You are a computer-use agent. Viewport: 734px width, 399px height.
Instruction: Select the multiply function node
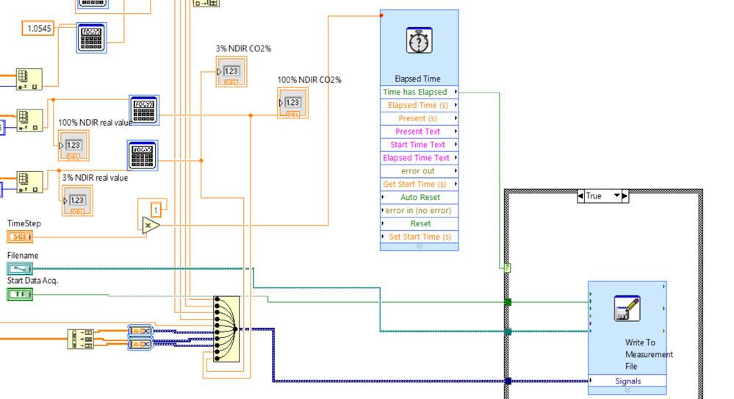click(x=151, y=226)
